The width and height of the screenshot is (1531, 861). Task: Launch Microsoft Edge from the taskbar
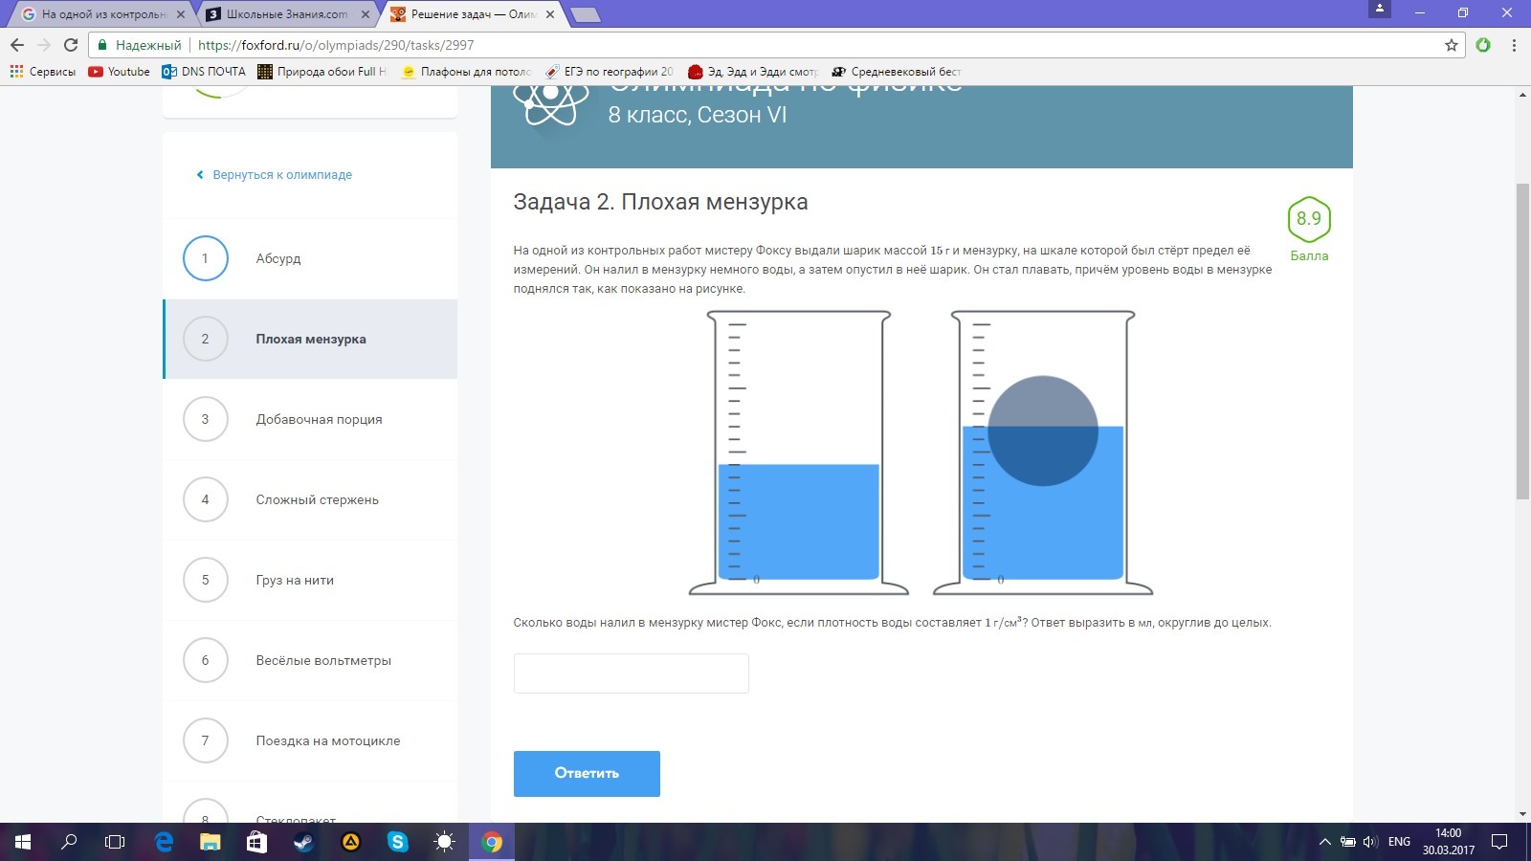point(164,842)
